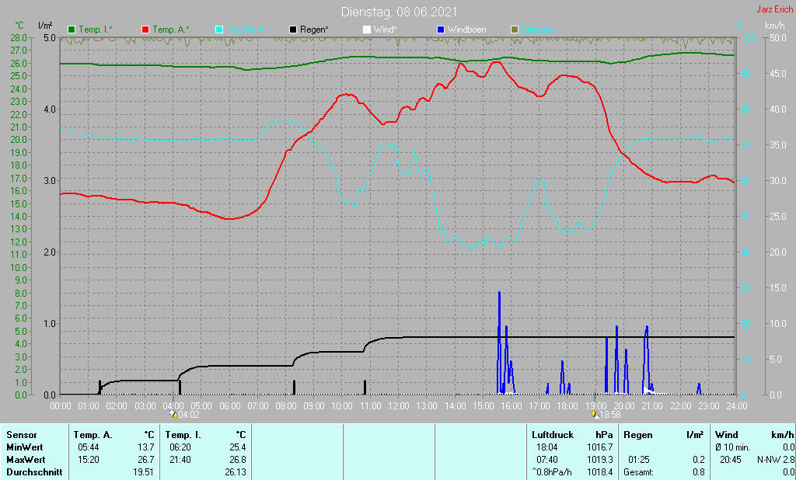Click the sunrise time label '04:02'
The image size is (796, 480).
coord(189,415)
